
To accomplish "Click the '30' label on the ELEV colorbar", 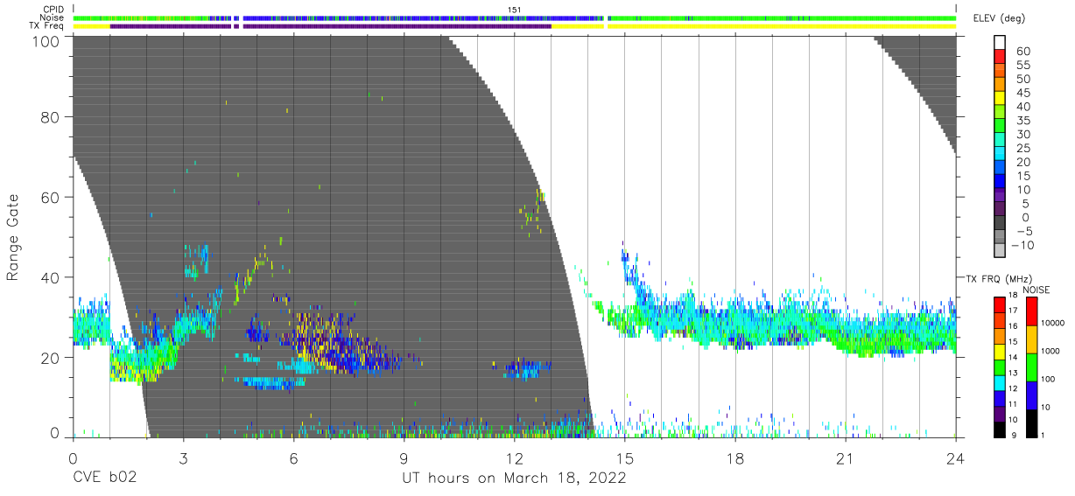I will tap(1023, 135).
